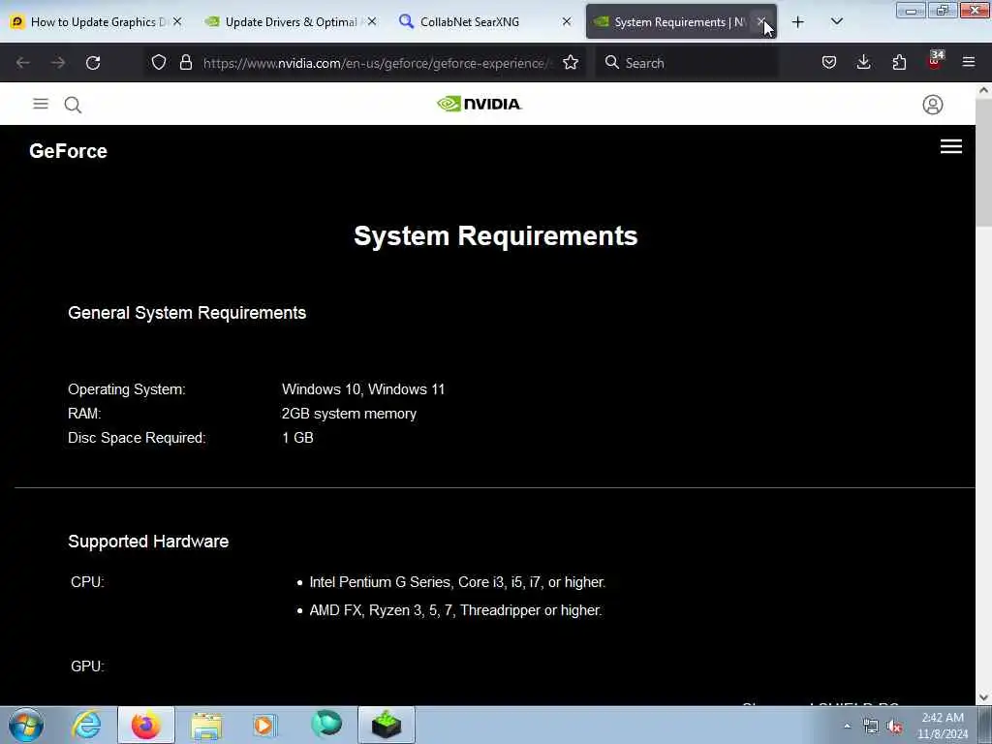This screenshot has width=992, height=744.
Task: Click the Intel Pentium G Series line
Action: (x=457, y=582)
